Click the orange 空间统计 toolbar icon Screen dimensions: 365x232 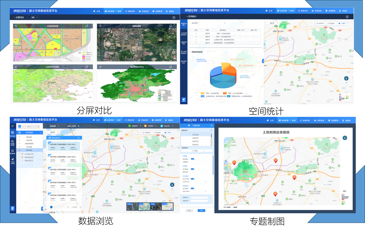coord(145,126)
